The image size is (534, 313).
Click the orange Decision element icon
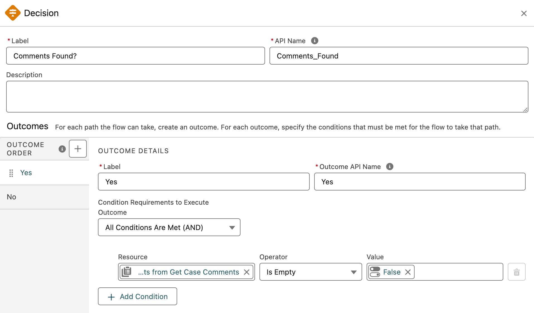[x=13, y=13]
